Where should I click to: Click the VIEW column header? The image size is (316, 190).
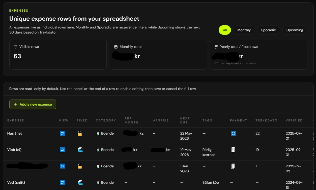(64, 120)
